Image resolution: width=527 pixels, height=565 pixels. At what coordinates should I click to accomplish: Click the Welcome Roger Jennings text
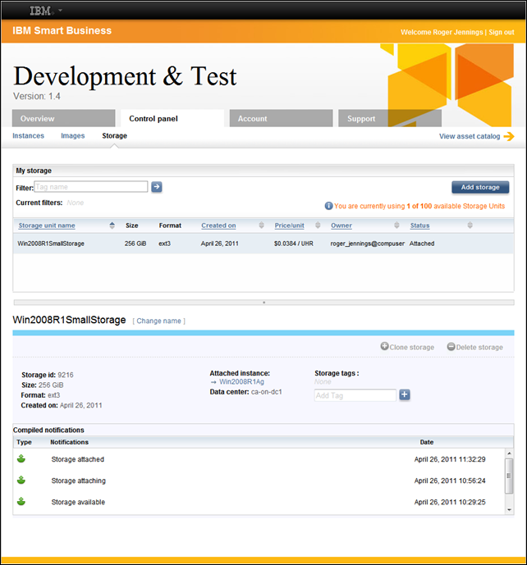tap(442, 32)
